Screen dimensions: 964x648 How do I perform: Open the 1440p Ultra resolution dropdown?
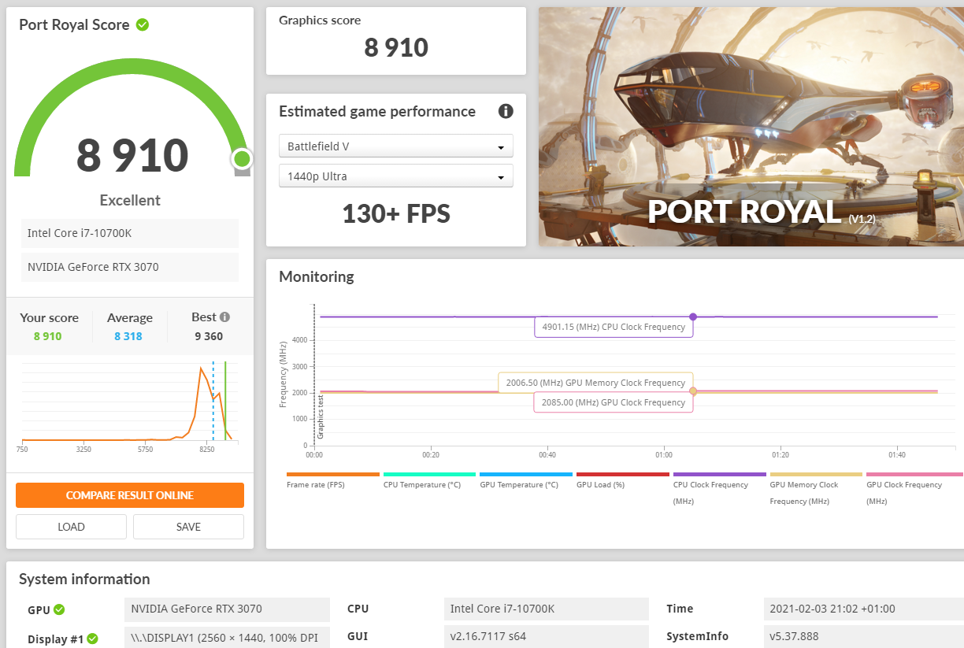point(396,176)
